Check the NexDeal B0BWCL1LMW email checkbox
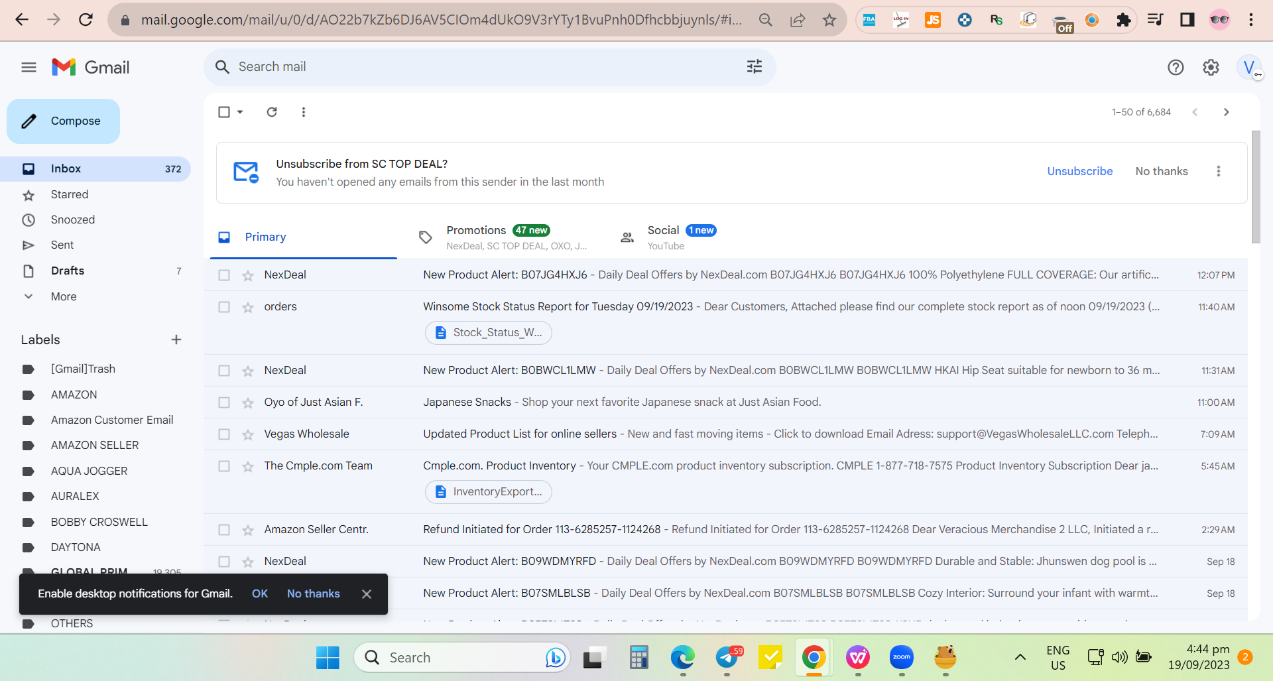 click(x=224, y=371)
